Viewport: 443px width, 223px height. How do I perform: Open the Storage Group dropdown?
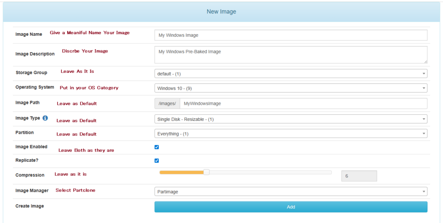[291, 74]
